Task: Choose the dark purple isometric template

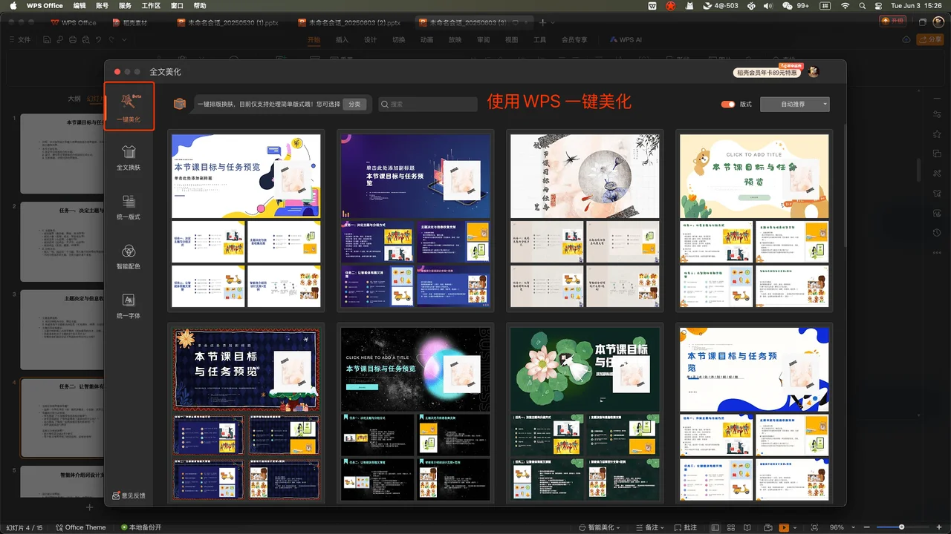Action: pos(415,220)
